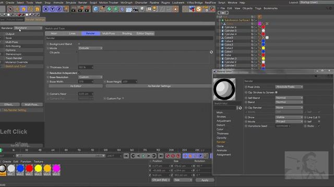Image resolution: width=334 pixels, height=187 pixels.
Task: Open the Create menu in menu bar
Action: click(x=10, y=3)
